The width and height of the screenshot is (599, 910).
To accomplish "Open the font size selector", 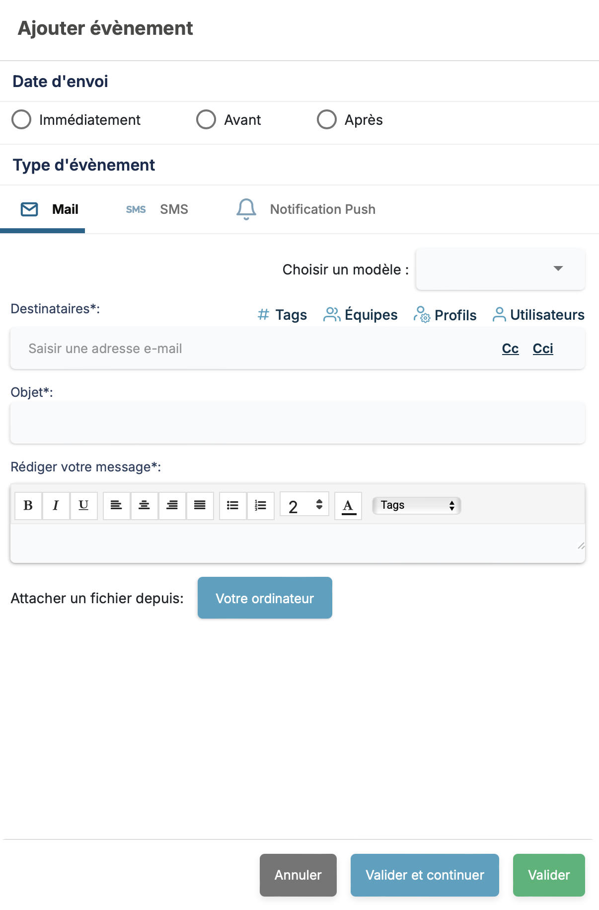I will [x=304, y=506].
